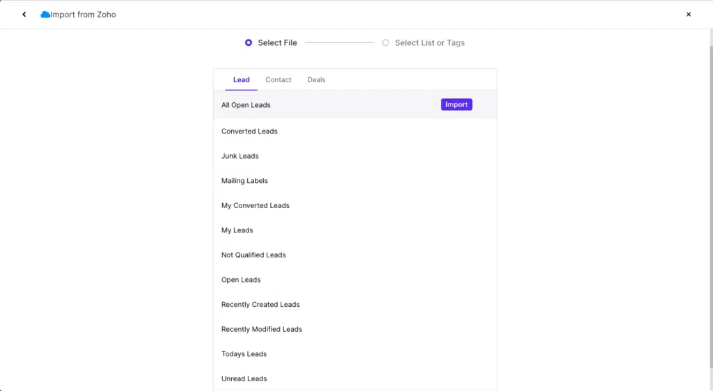Switch to the Lead tab
The width and height of the screenshot is (713, 391).
click(242, 80)
